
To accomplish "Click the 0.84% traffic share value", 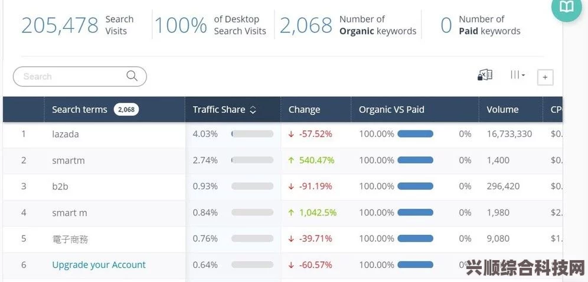I will click(x=205, y=212).
